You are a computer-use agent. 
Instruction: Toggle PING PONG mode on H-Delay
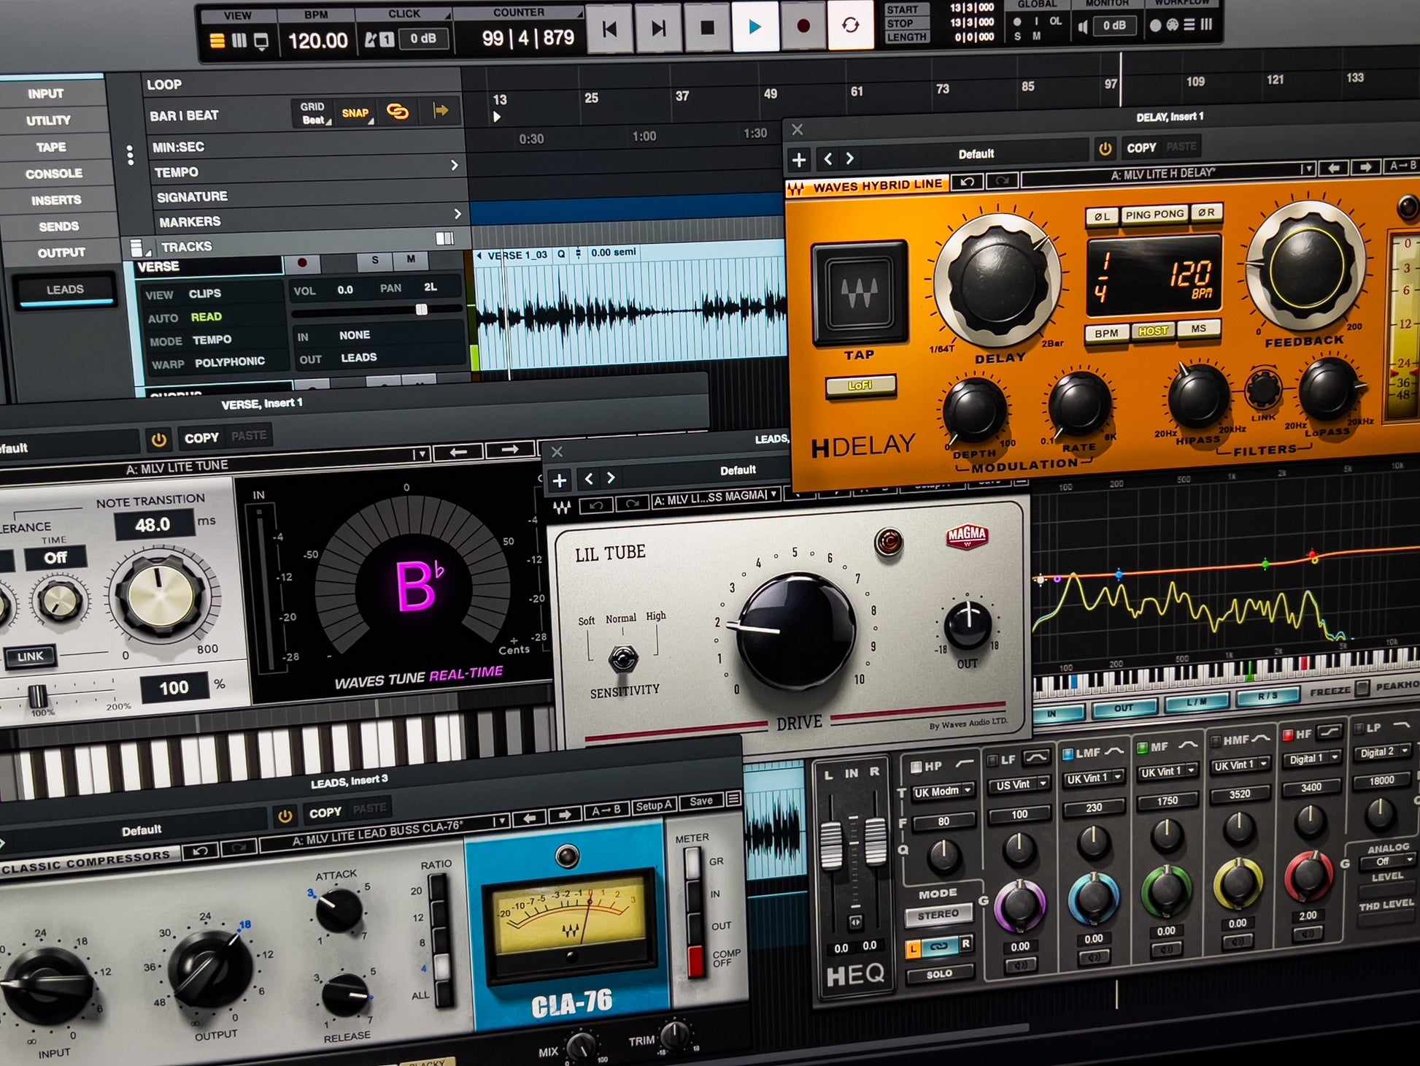tap(1154, 215)
